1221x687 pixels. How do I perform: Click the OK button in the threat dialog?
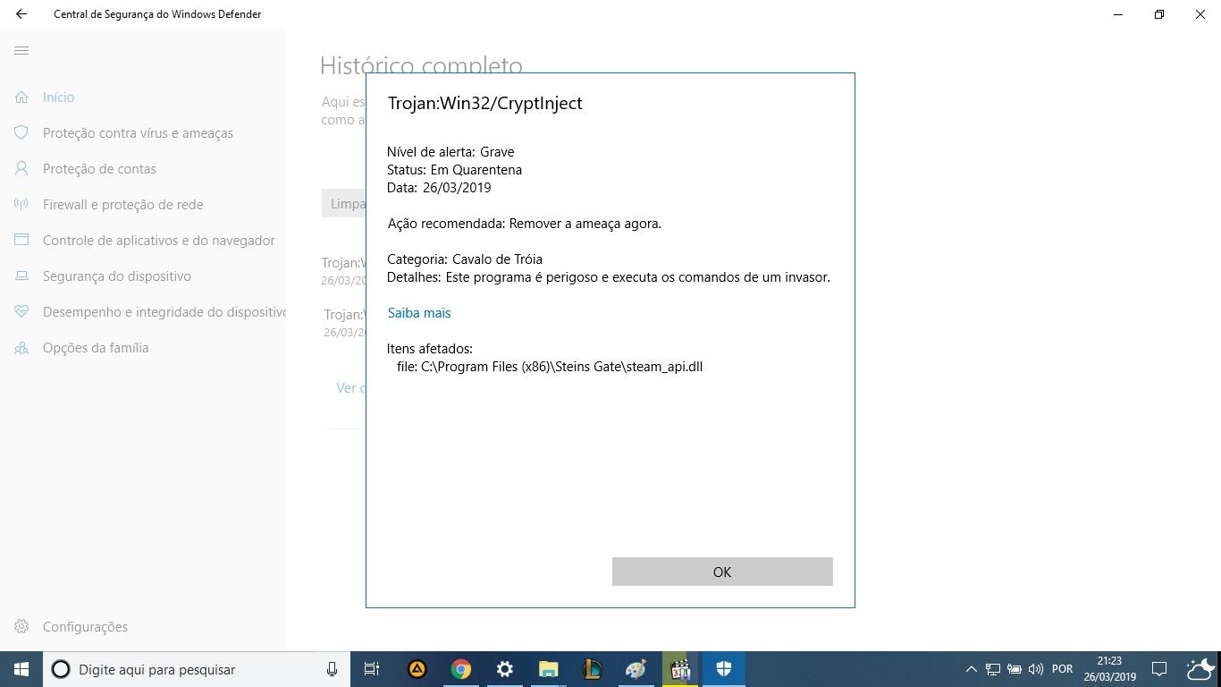[x=722, y=572]
